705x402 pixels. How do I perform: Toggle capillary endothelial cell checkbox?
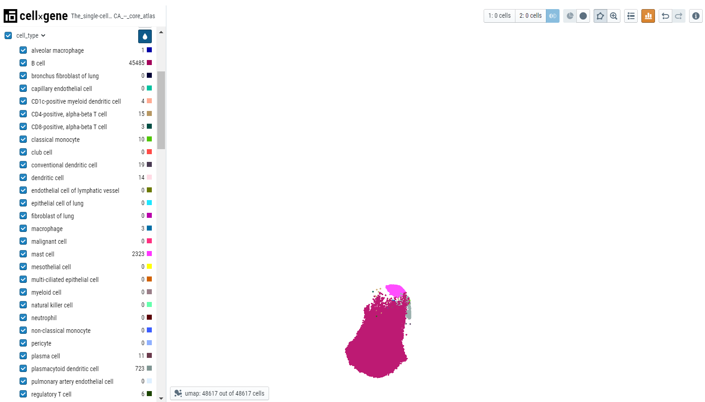pos(23,88)
